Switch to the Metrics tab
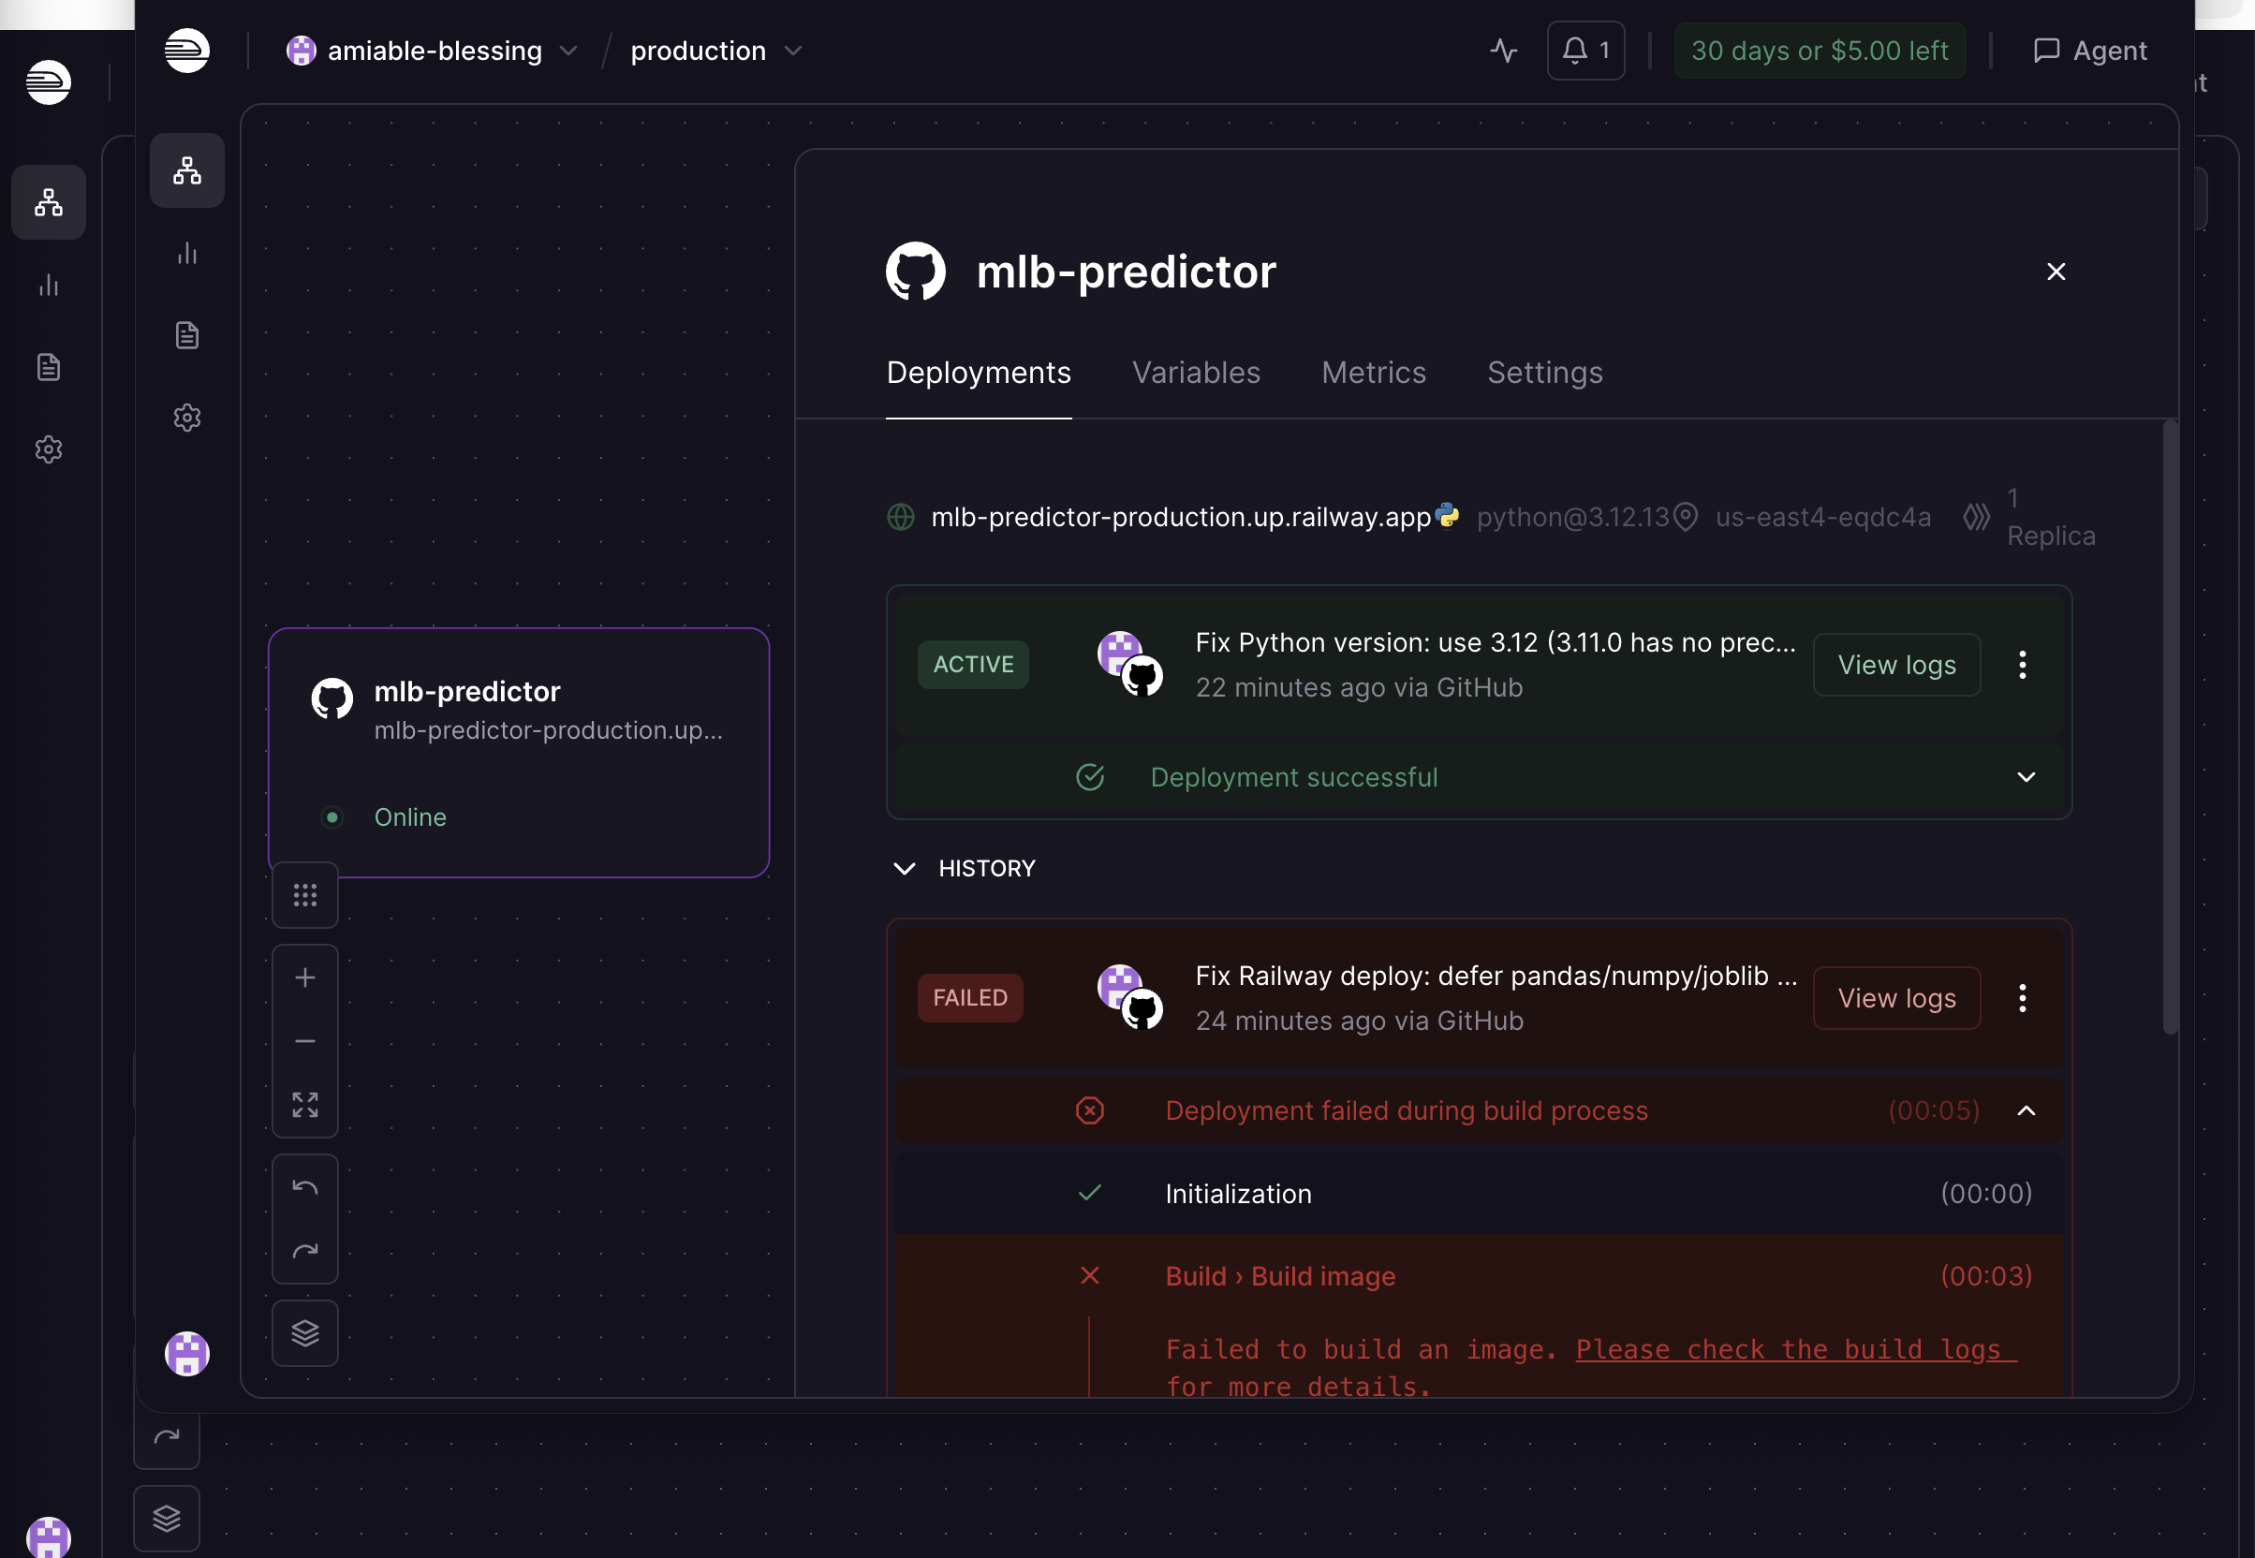This screenshot has width=2255, height=1558. 1373,373
